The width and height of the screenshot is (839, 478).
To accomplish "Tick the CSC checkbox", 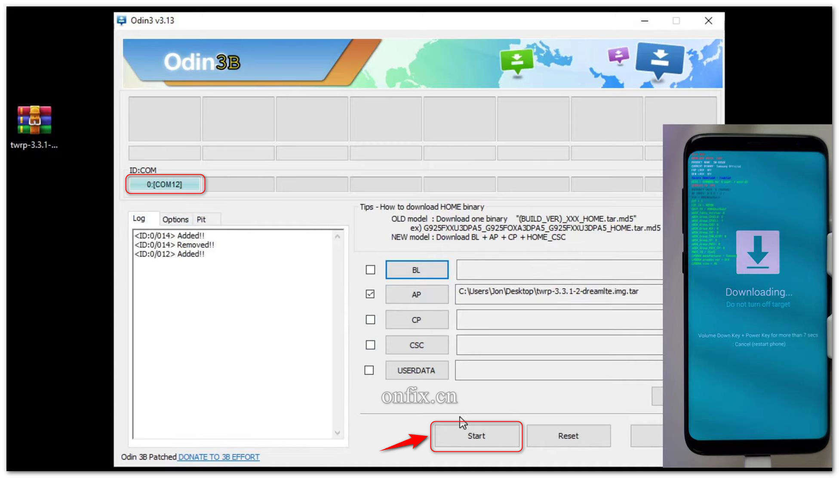I will coord(370,345).
